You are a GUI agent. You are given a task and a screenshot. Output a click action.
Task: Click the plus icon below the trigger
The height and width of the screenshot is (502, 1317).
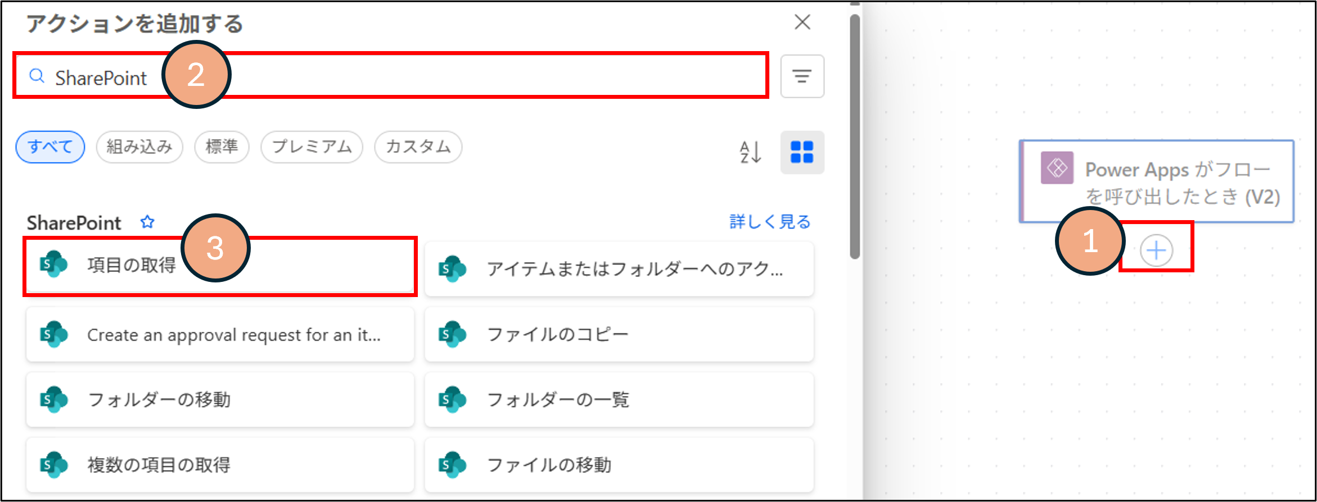(x=1156, y=250)
